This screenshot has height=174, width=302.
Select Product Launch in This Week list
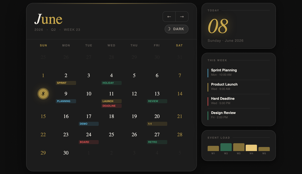click(239, 87)
